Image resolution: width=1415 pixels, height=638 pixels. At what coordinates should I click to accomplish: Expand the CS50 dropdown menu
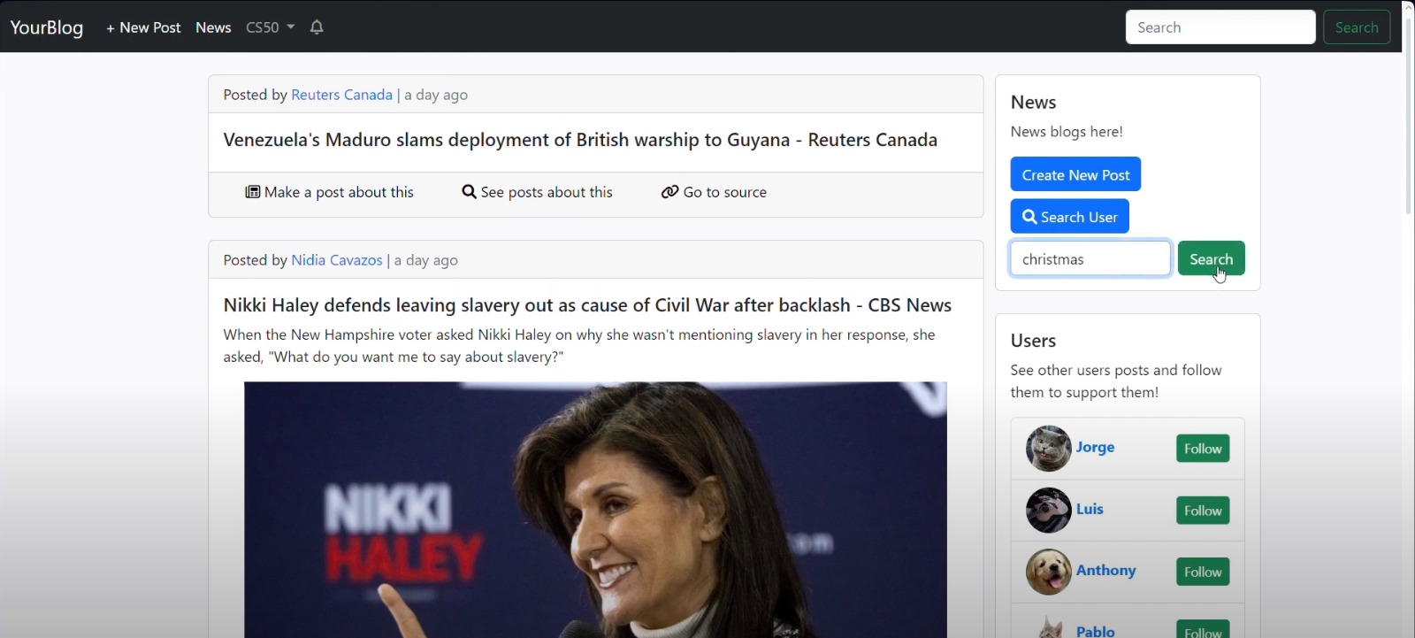(270, 27)
